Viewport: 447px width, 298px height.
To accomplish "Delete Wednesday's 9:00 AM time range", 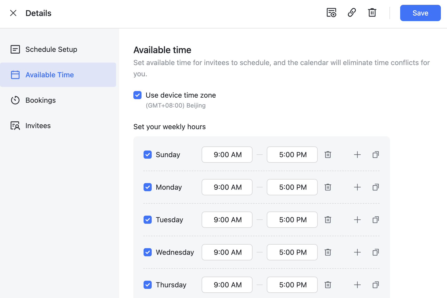I will [x=328, y=252].
